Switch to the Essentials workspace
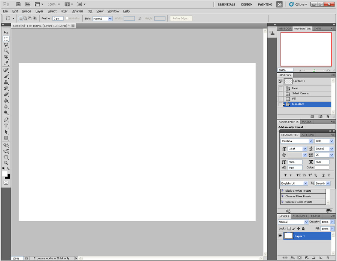 click(226, 4)
